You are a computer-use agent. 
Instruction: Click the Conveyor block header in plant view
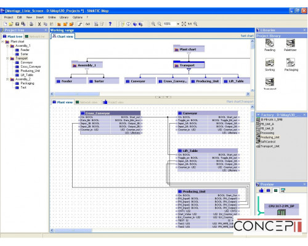click(x=208, y=113)
